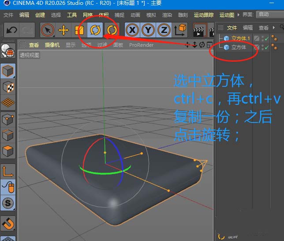This screenshot has height=241, width=284.
Task: Open viewport 查看 menu
Action: pos(34,45)
